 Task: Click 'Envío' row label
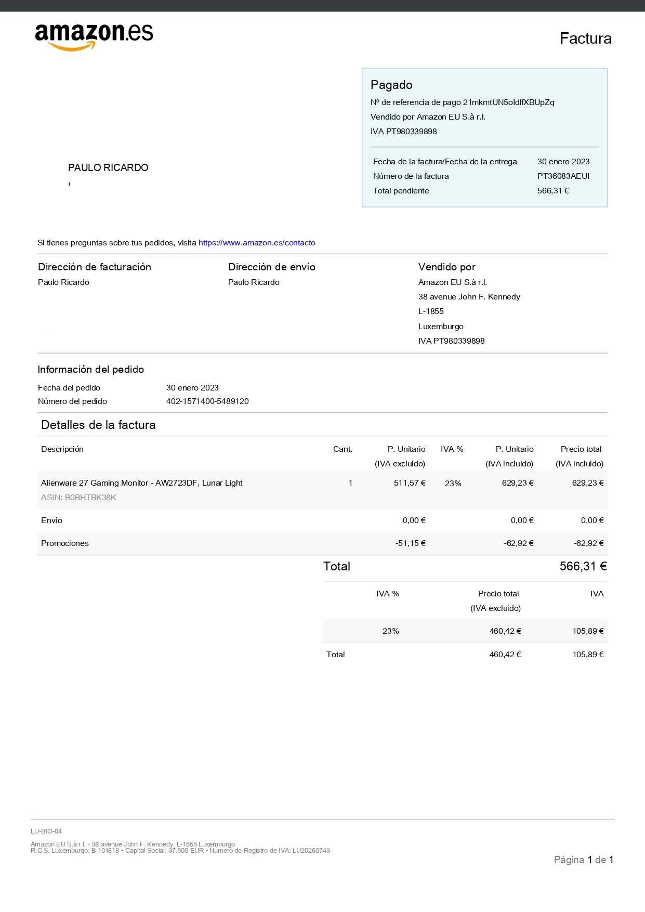click(x=51, y=520)
